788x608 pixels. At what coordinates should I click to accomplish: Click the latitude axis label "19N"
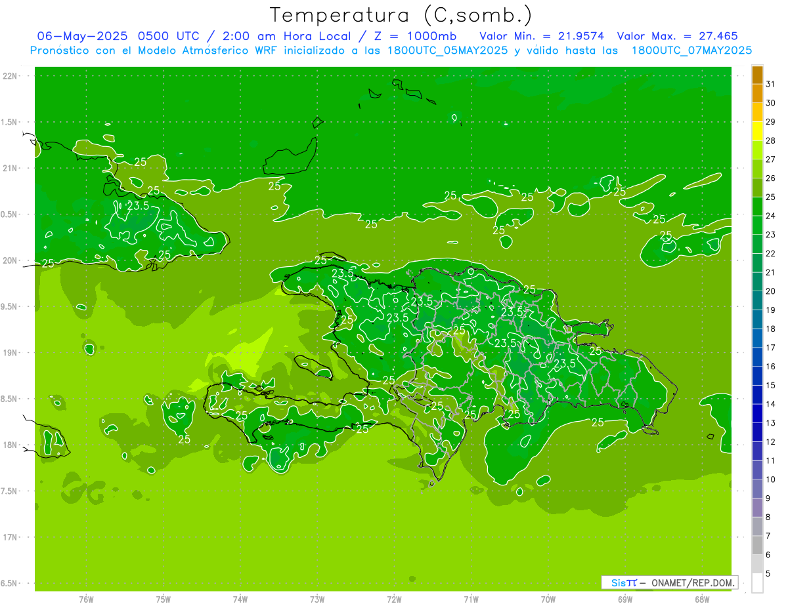(10, 353)
